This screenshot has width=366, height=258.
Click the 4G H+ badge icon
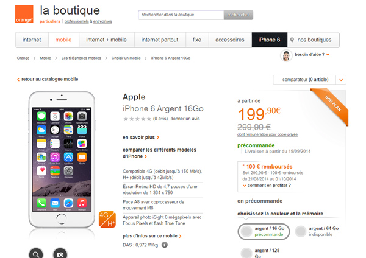107,219
